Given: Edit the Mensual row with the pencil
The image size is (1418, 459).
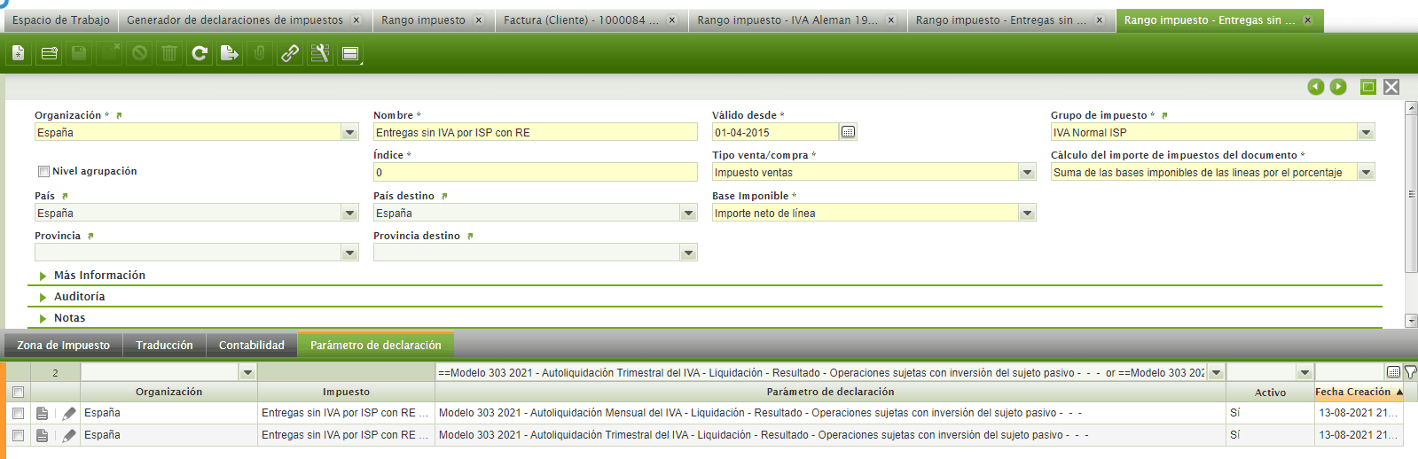Looking at the screenshot, I should click(69, 413).
